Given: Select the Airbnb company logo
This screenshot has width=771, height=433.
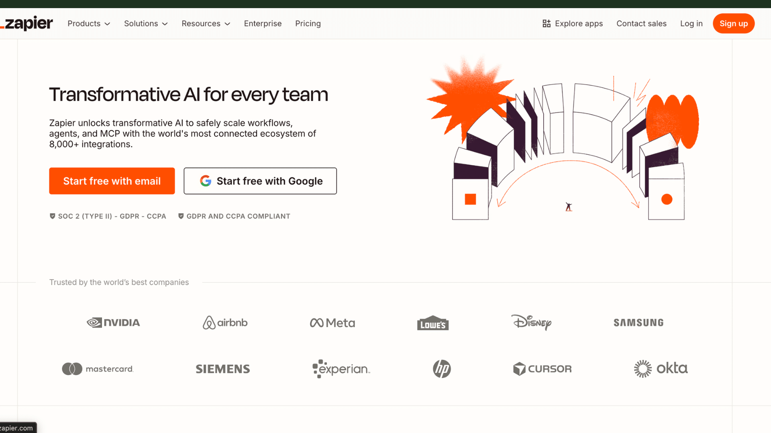Looking at the screenshot, I should tap(225, 323).
